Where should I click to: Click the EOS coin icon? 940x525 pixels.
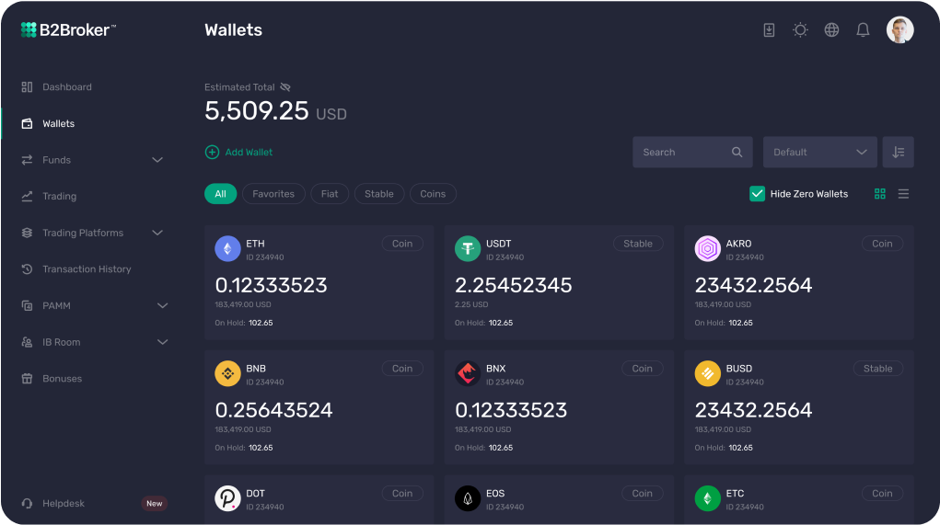(468, 498)
